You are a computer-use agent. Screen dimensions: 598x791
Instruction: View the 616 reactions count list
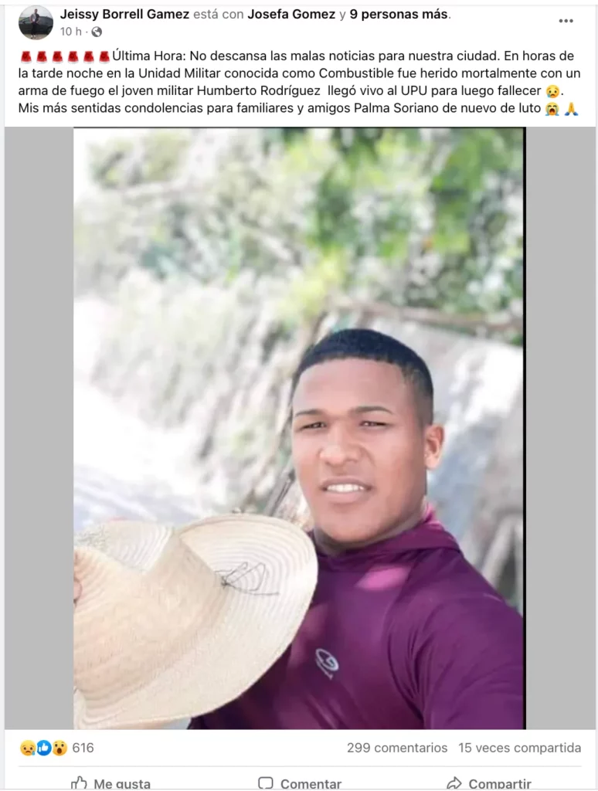83,748
